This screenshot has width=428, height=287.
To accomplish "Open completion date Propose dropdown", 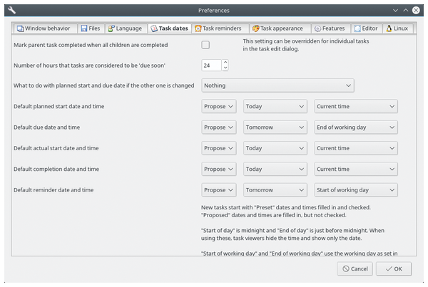I will point(219,169).
